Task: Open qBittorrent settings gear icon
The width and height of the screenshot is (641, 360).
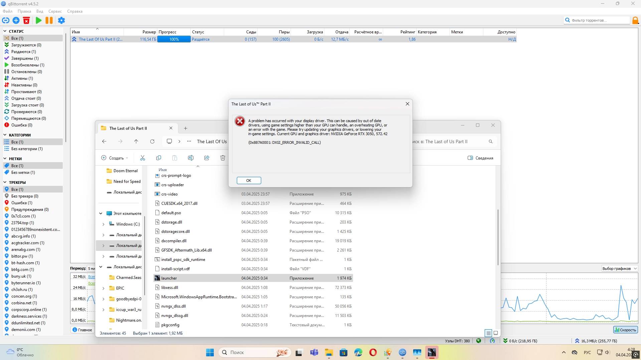Action: coord(61,20)
